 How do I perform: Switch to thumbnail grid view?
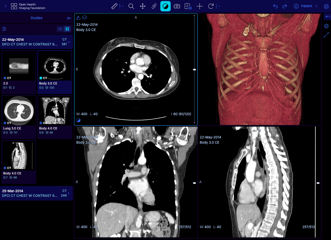67,29
